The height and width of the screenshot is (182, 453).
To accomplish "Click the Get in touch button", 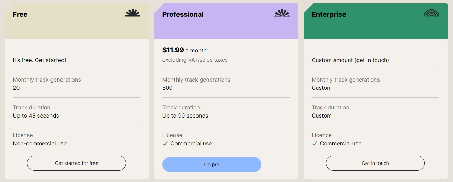I will [x=375, y=163].
